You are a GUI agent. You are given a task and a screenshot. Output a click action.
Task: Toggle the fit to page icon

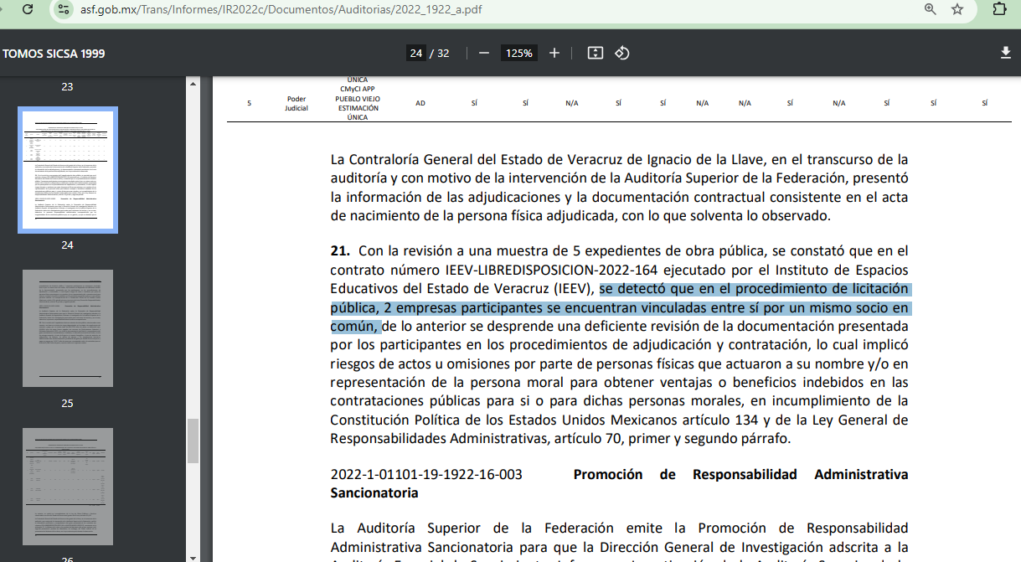[x=596, y=53]
